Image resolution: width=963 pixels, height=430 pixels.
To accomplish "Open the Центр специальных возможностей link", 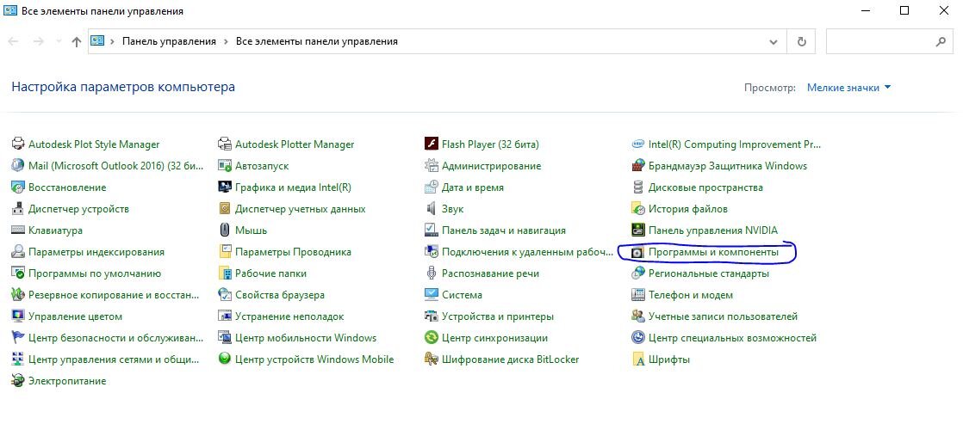I will pyautogui.click(x=733, y=338).
